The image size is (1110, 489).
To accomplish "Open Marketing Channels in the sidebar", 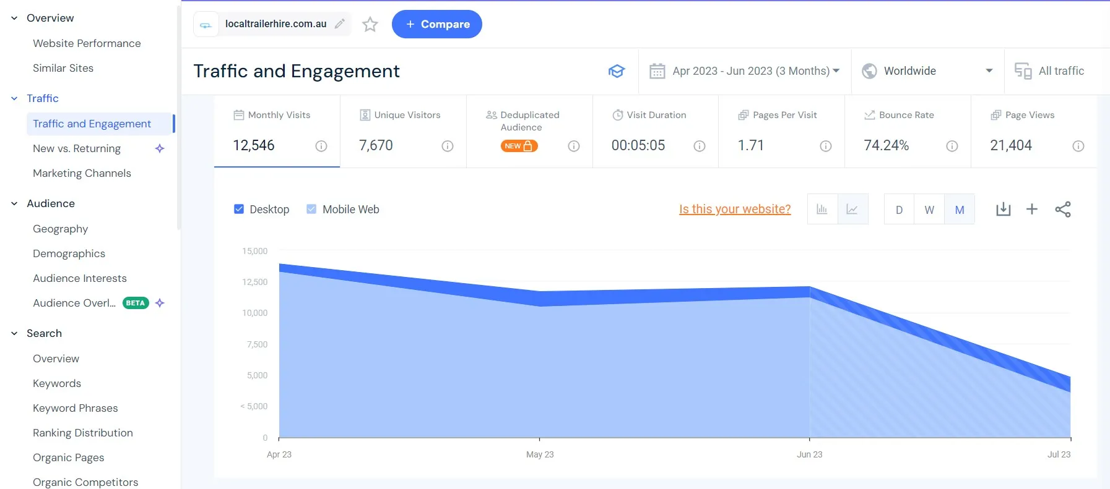I will pyautogui.click(x=82, y=173).
